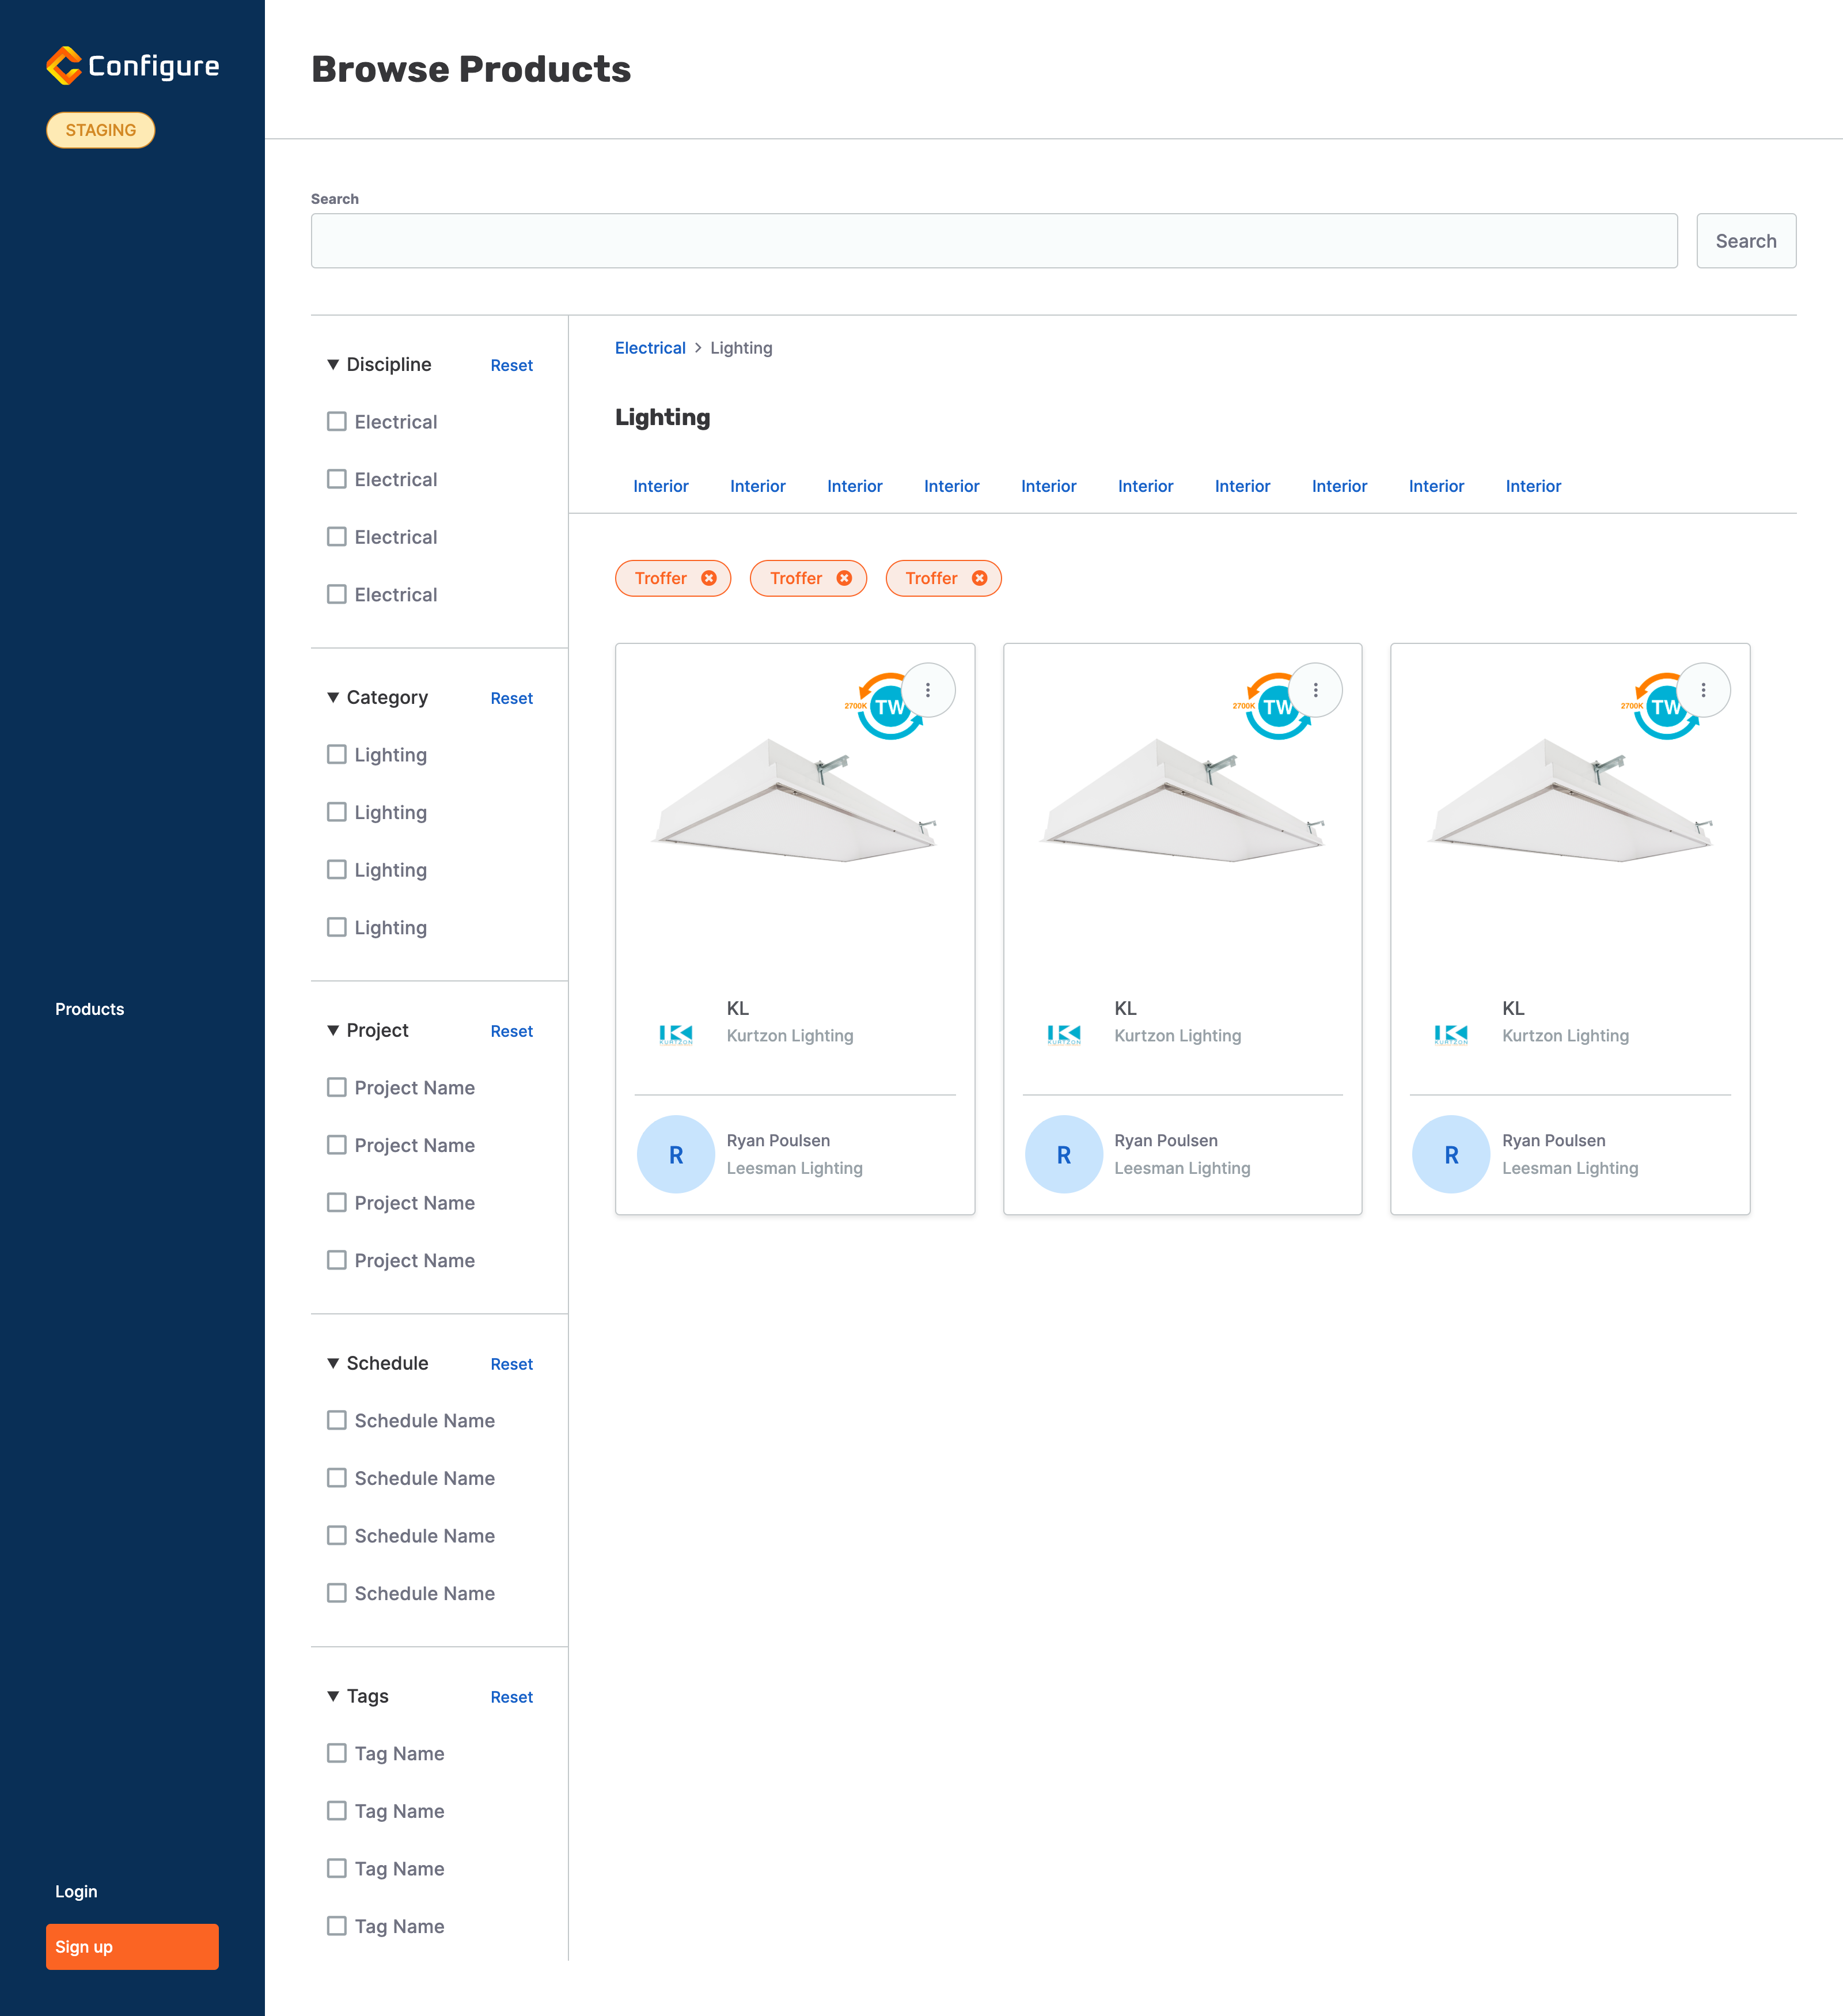The width and height of the screenshot is (1843, 2016).
Task: Reset the Category filters
Action: pyautogui.click(x=511, y=699)
